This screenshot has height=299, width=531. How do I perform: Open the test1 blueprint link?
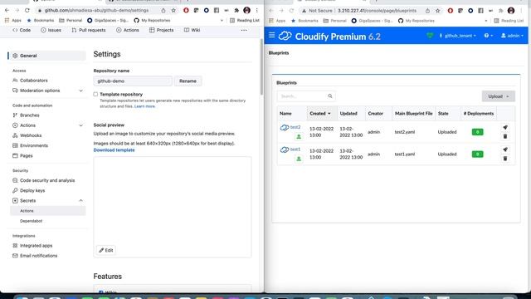pyautogui.click(x=295, y=149)
